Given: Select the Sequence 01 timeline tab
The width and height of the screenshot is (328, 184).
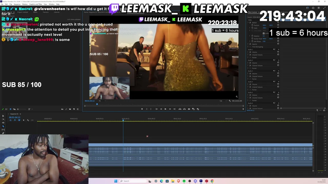Looking at the screenshot, I should [14, 114].
